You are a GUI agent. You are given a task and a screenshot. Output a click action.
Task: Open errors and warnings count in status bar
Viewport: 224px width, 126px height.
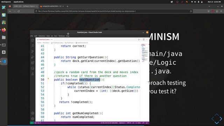point(38,123)
